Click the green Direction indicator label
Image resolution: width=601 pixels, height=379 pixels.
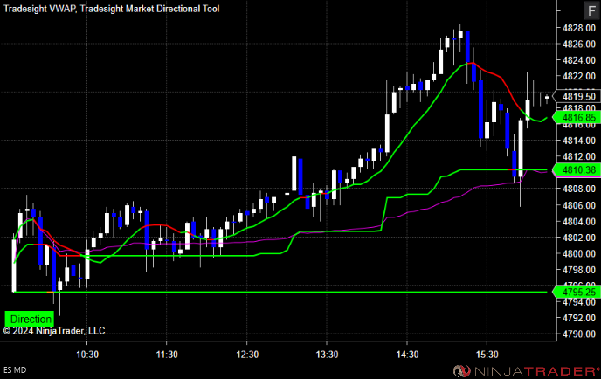pyautogui.click(x=30, y=319)
